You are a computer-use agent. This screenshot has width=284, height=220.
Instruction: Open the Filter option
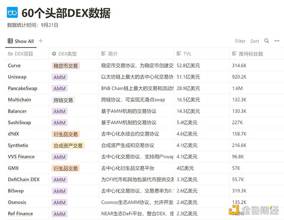[x=240, y=41]
